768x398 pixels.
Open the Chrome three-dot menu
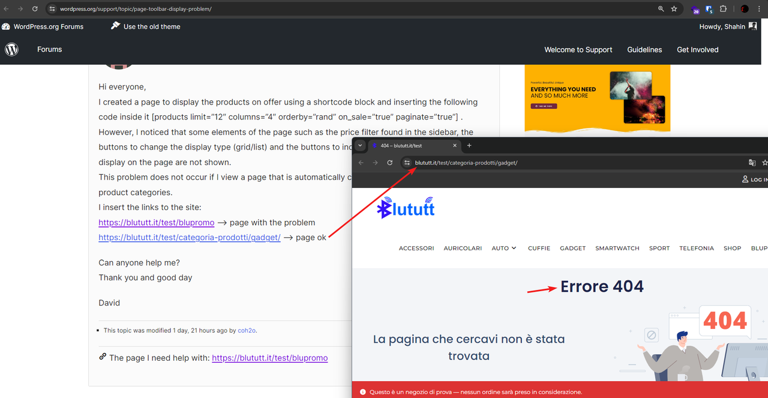pos(760,9)
